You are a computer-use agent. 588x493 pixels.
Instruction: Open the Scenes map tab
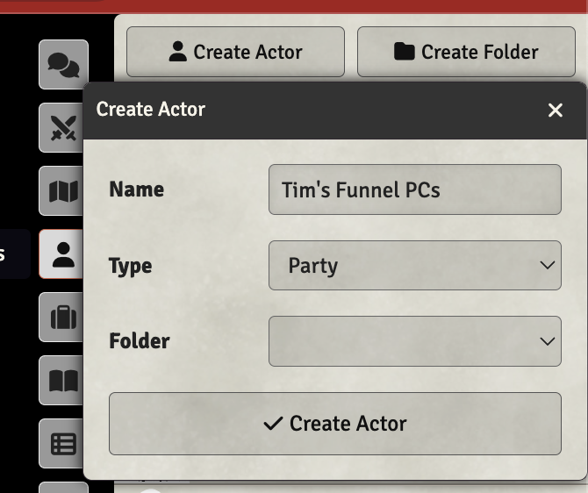61,191
